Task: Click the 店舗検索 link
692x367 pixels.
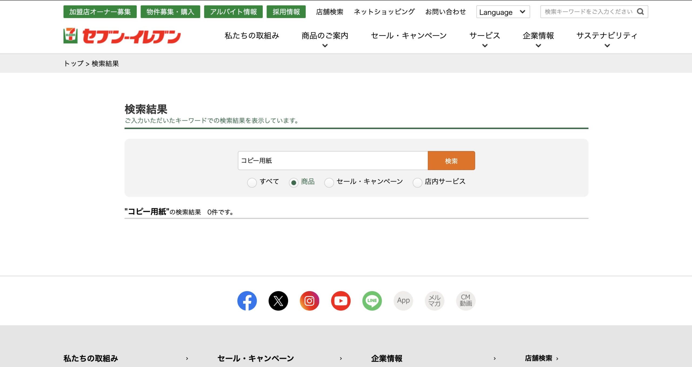Action: click(330, 12)
